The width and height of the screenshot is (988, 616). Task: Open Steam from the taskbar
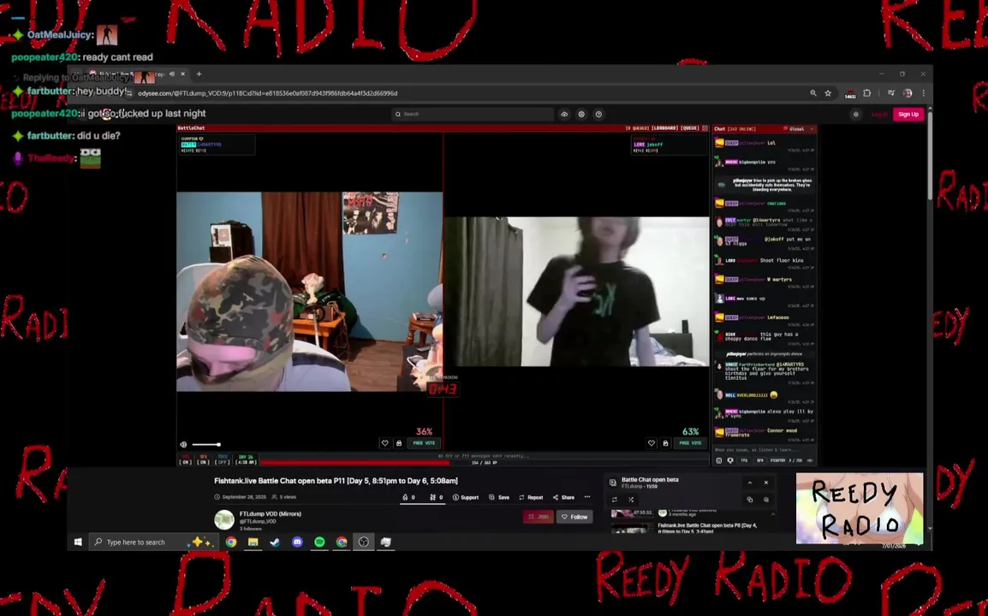point(275,542)
